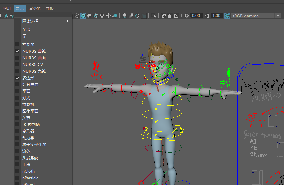This screenshot has height=185, width=284.
Task: Select 全部 to show all types
Action: point(26,30)
